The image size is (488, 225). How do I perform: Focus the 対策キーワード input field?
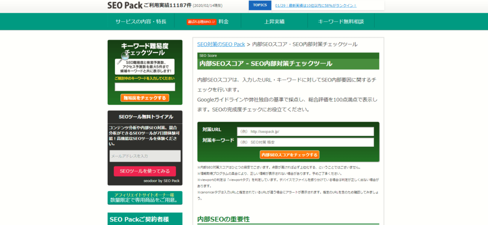pos(305,142)
